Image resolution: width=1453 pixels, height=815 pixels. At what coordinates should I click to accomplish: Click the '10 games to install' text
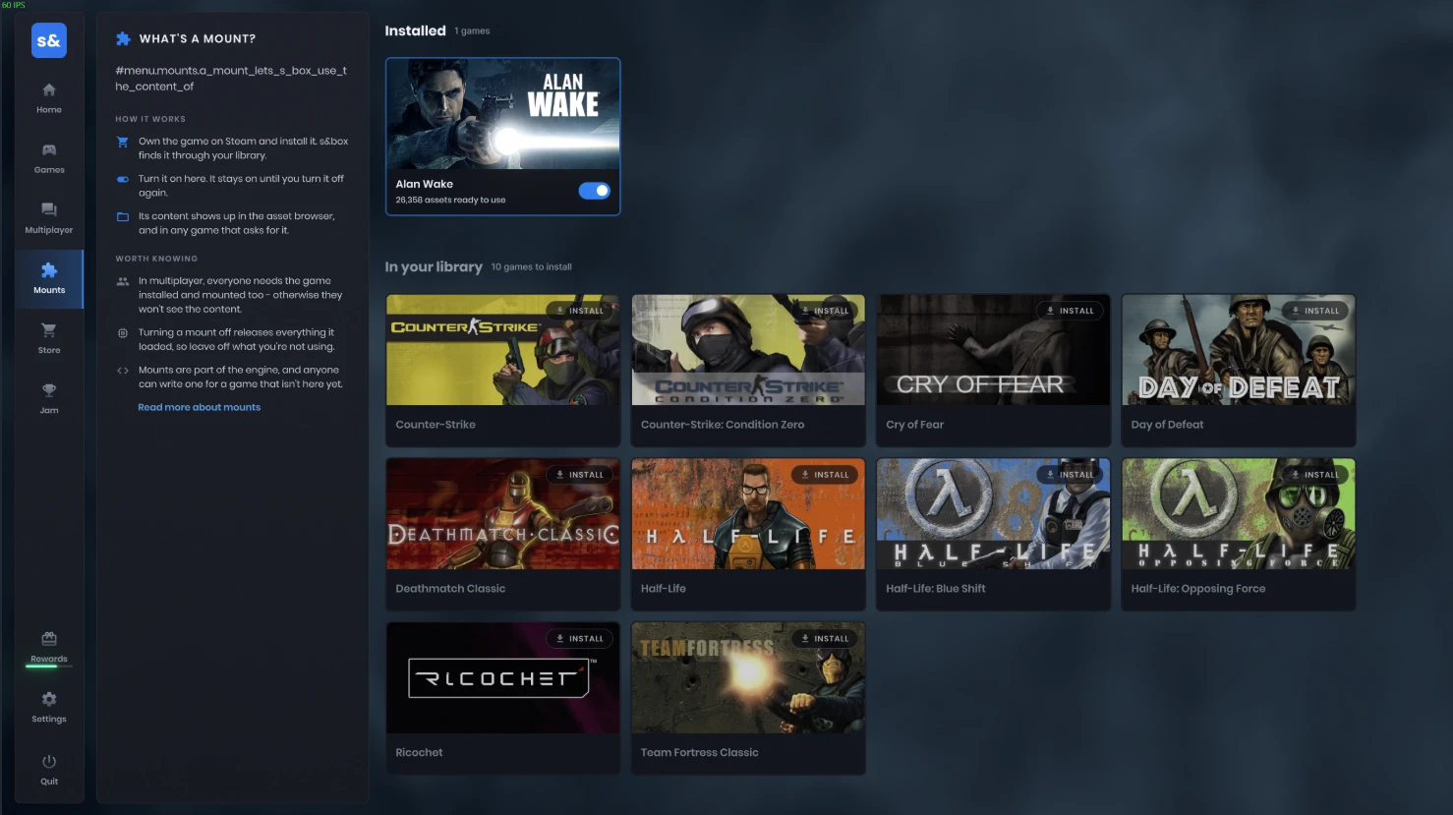[531, 267]
